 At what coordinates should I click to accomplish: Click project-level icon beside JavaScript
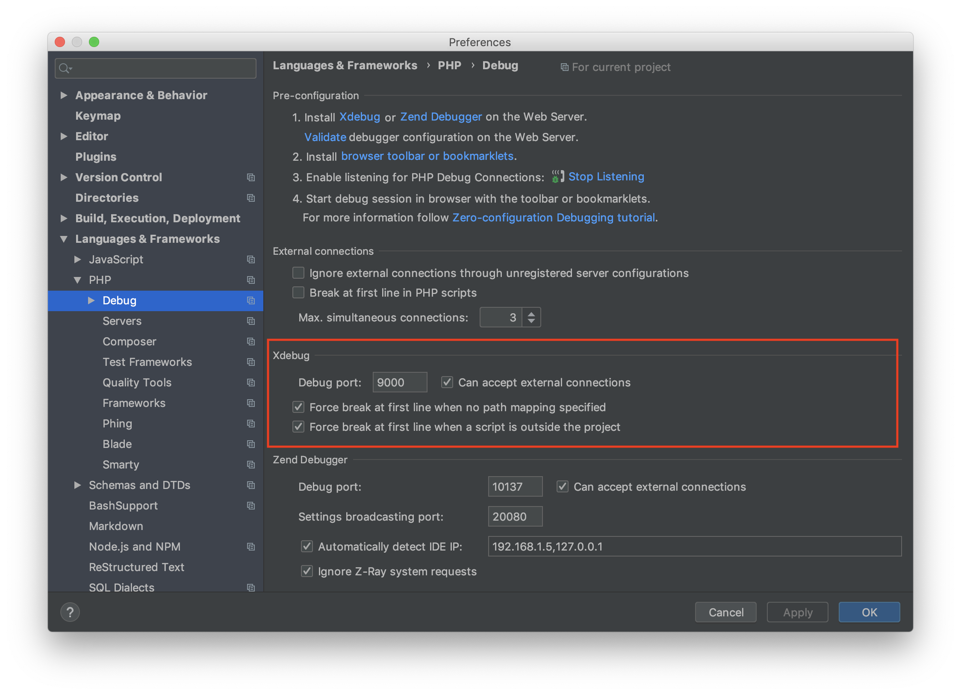coord(251,259)
